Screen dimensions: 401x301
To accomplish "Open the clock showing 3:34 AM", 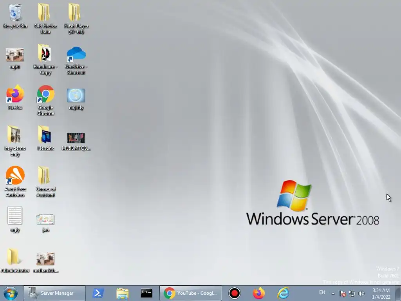I will click(381, 294).
